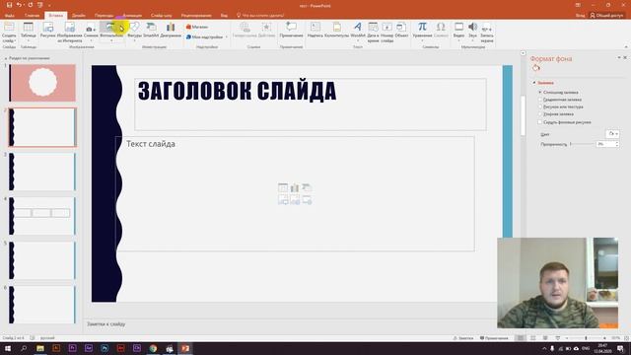This screenshot has width=631, height=355.
Task: Switch to the Дизайн ribbon tab
Action: [x=79, y=16]
